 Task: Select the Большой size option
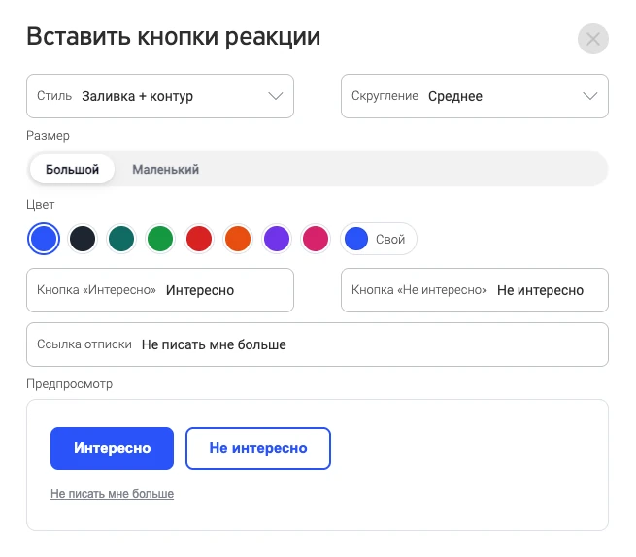point(72,169)
